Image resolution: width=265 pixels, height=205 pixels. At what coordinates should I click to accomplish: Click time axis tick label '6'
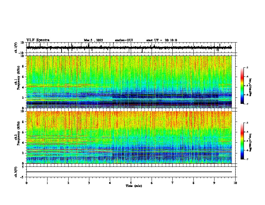[152, 183]
